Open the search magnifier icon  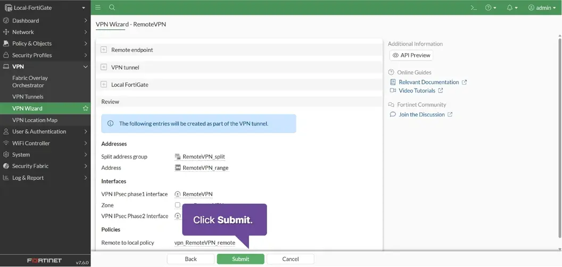pyautogui.click(x=112, y=7)
